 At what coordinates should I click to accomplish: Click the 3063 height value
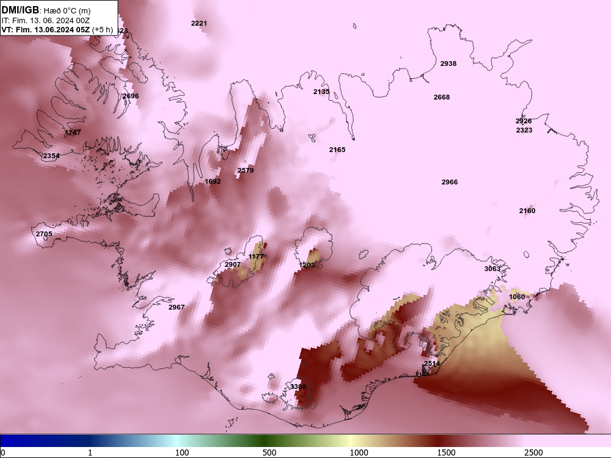[x=492, y=269]
